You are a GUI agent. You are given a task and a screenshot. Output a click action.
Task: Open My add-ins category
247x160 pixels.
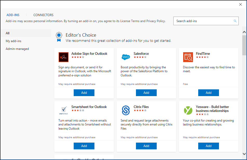(13, 41)
